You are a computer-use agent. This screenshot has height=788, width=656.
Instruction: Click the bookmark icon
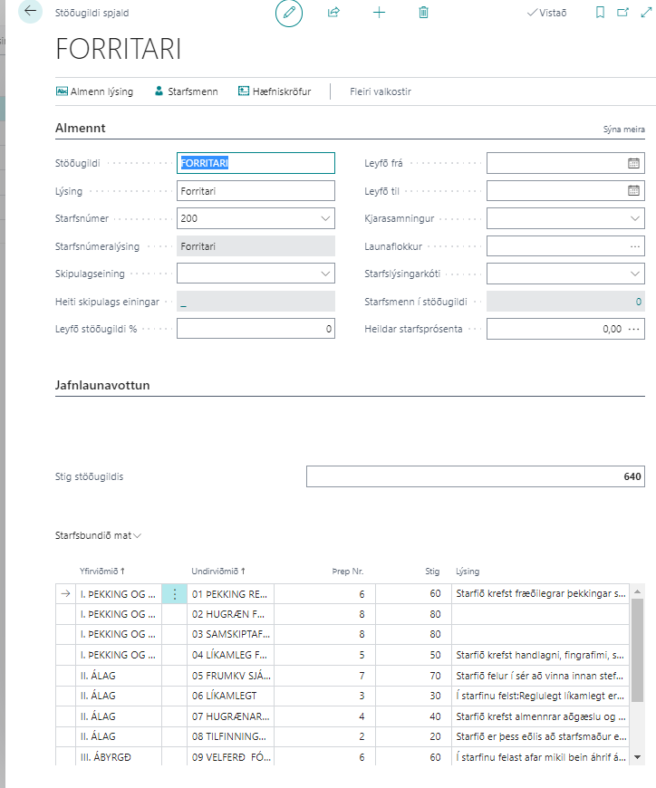coord(600,13)
